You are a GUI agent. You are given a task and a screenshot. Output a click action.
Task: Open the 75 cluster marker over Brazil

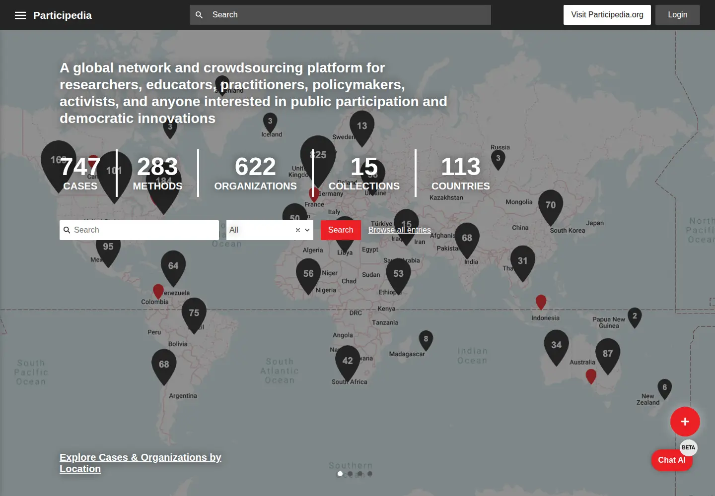(x=194, y=315)
